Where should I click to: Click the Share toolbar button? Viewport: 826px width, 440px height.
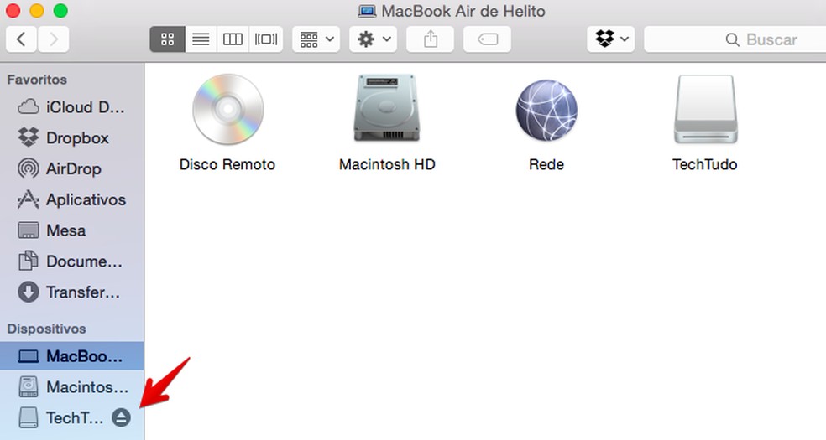(431, 39)
